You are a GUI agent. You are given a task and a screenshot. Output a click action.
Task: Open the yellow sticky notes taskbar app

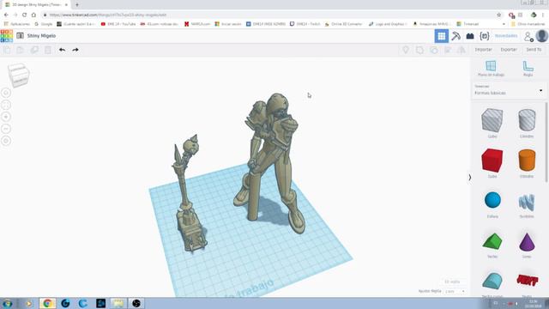click(x=118, y=303)
